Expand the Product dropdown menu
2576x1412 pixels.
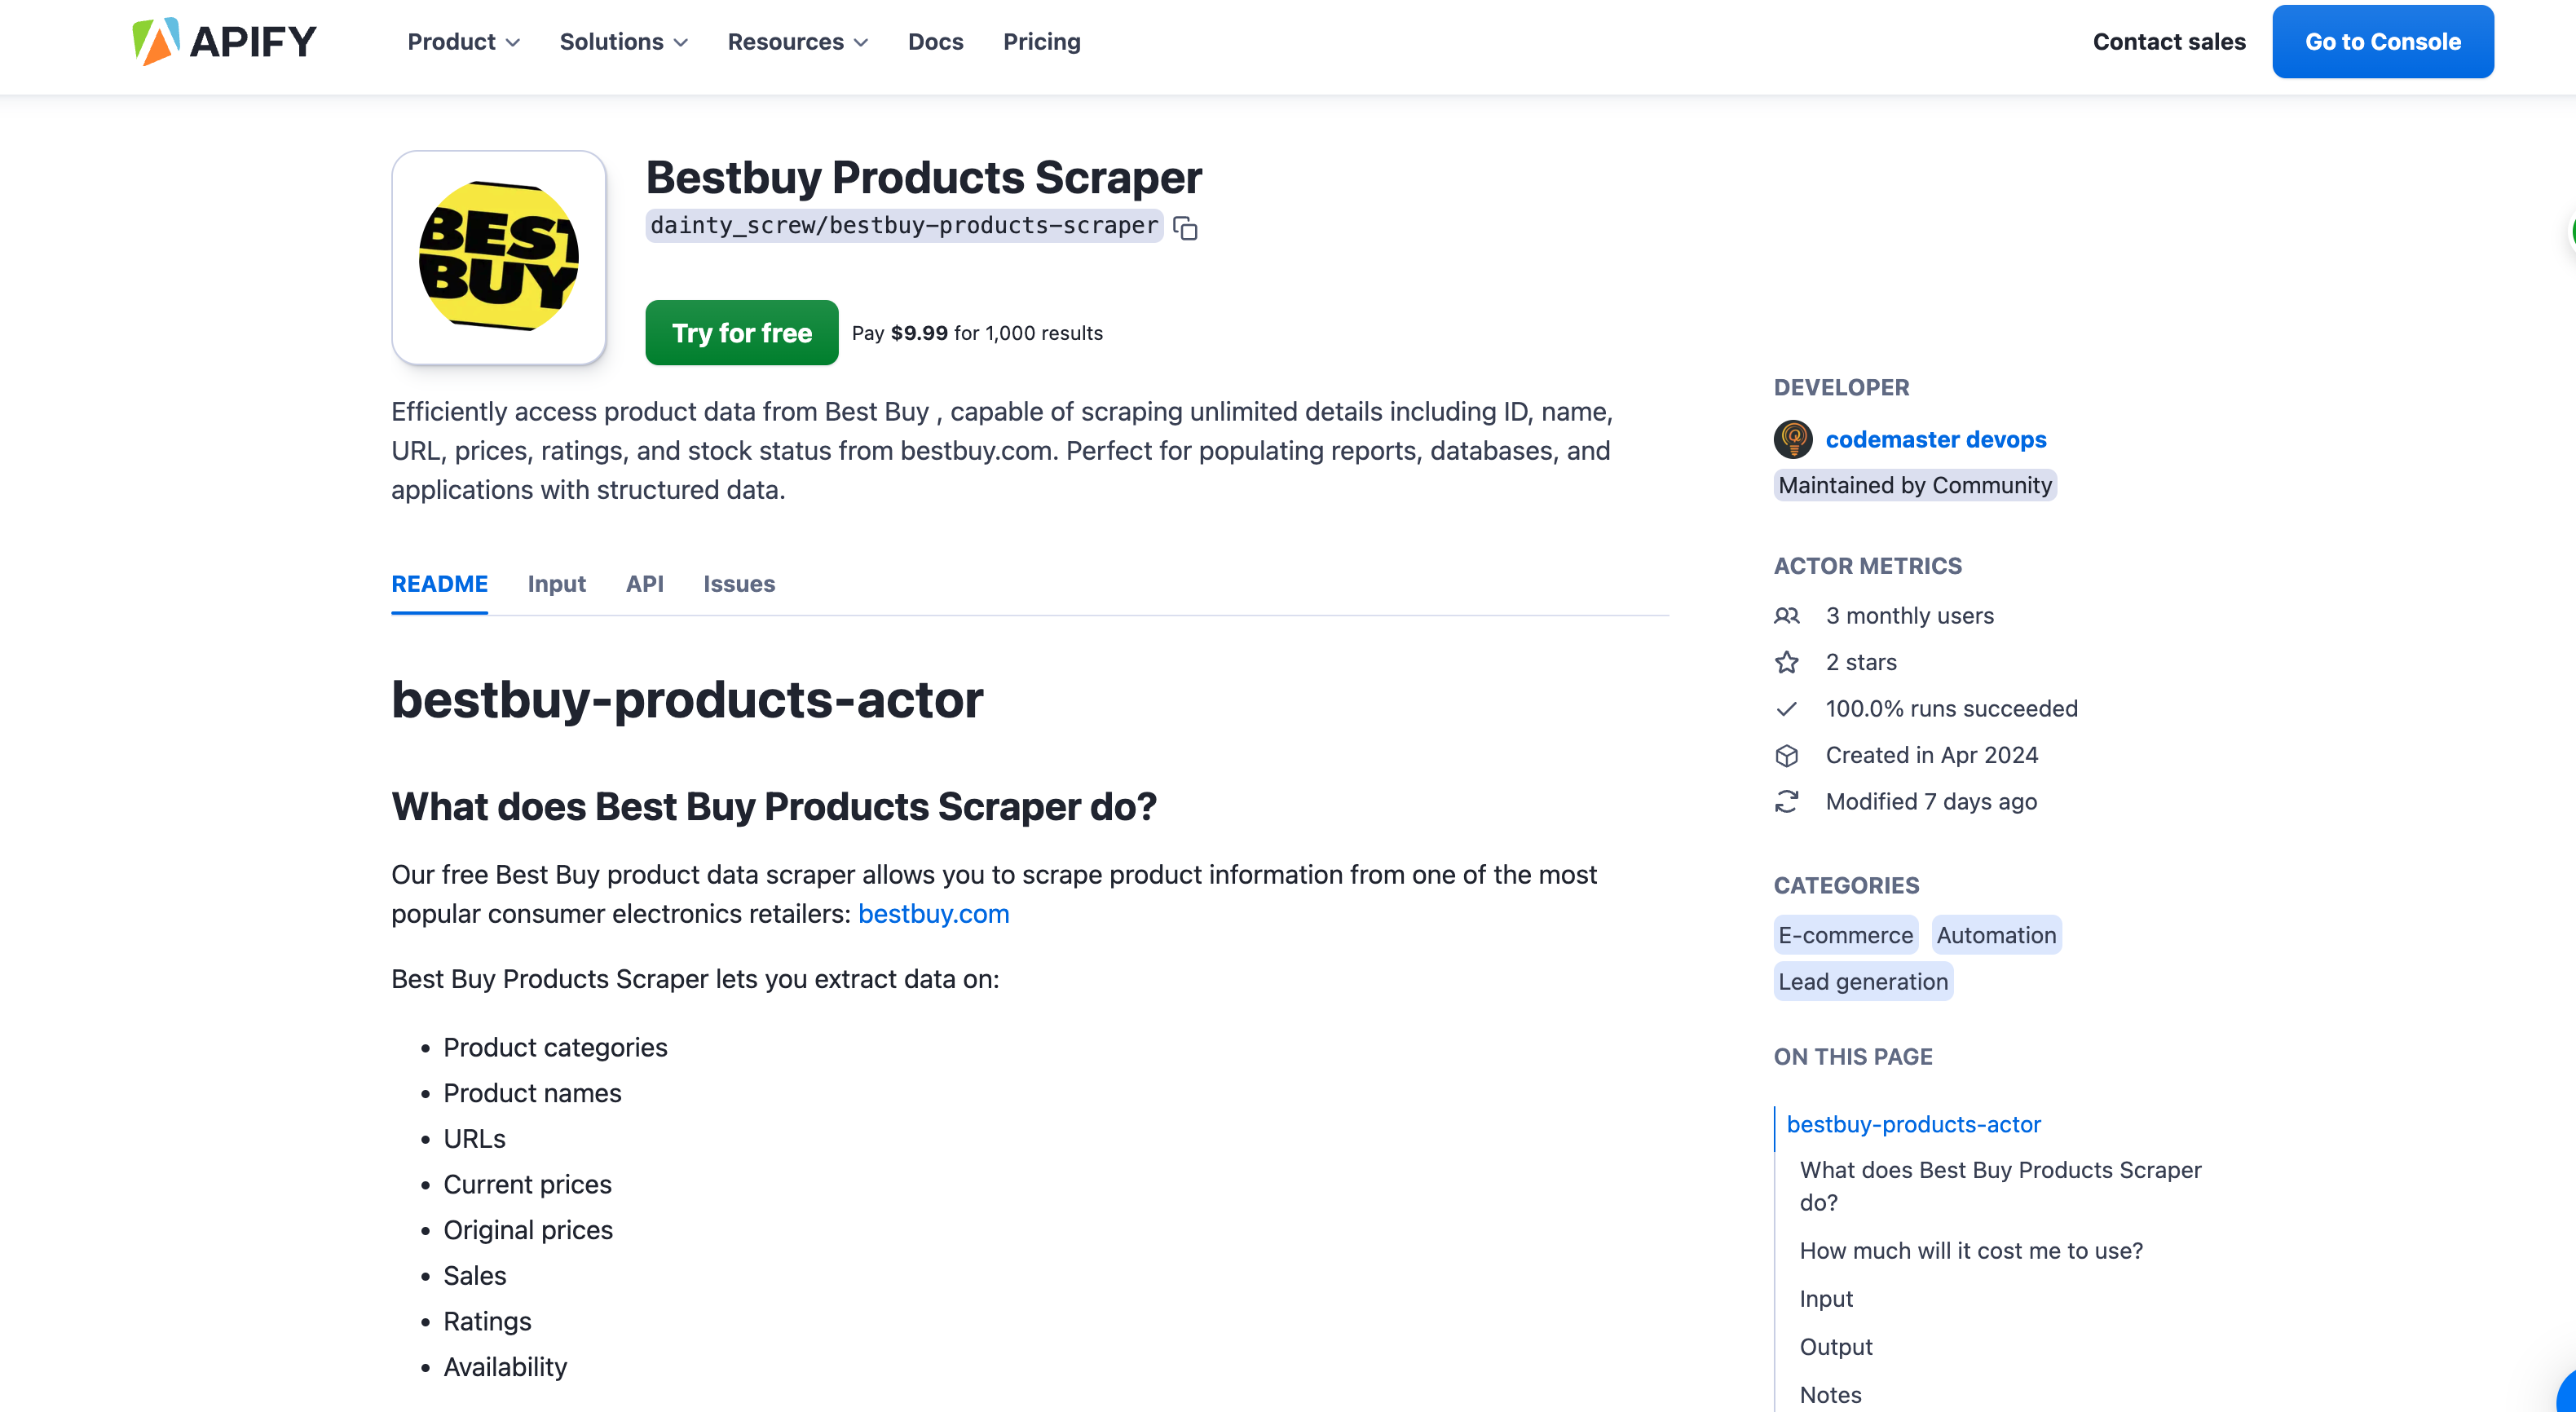coord(463,42)
